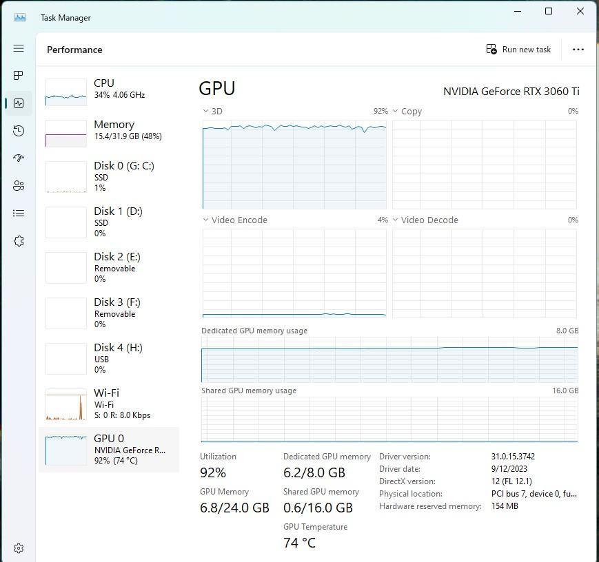Select Disk 0 (G: C:) item
599x562 pixels.
pyautogui.click(x=109, y=177)
